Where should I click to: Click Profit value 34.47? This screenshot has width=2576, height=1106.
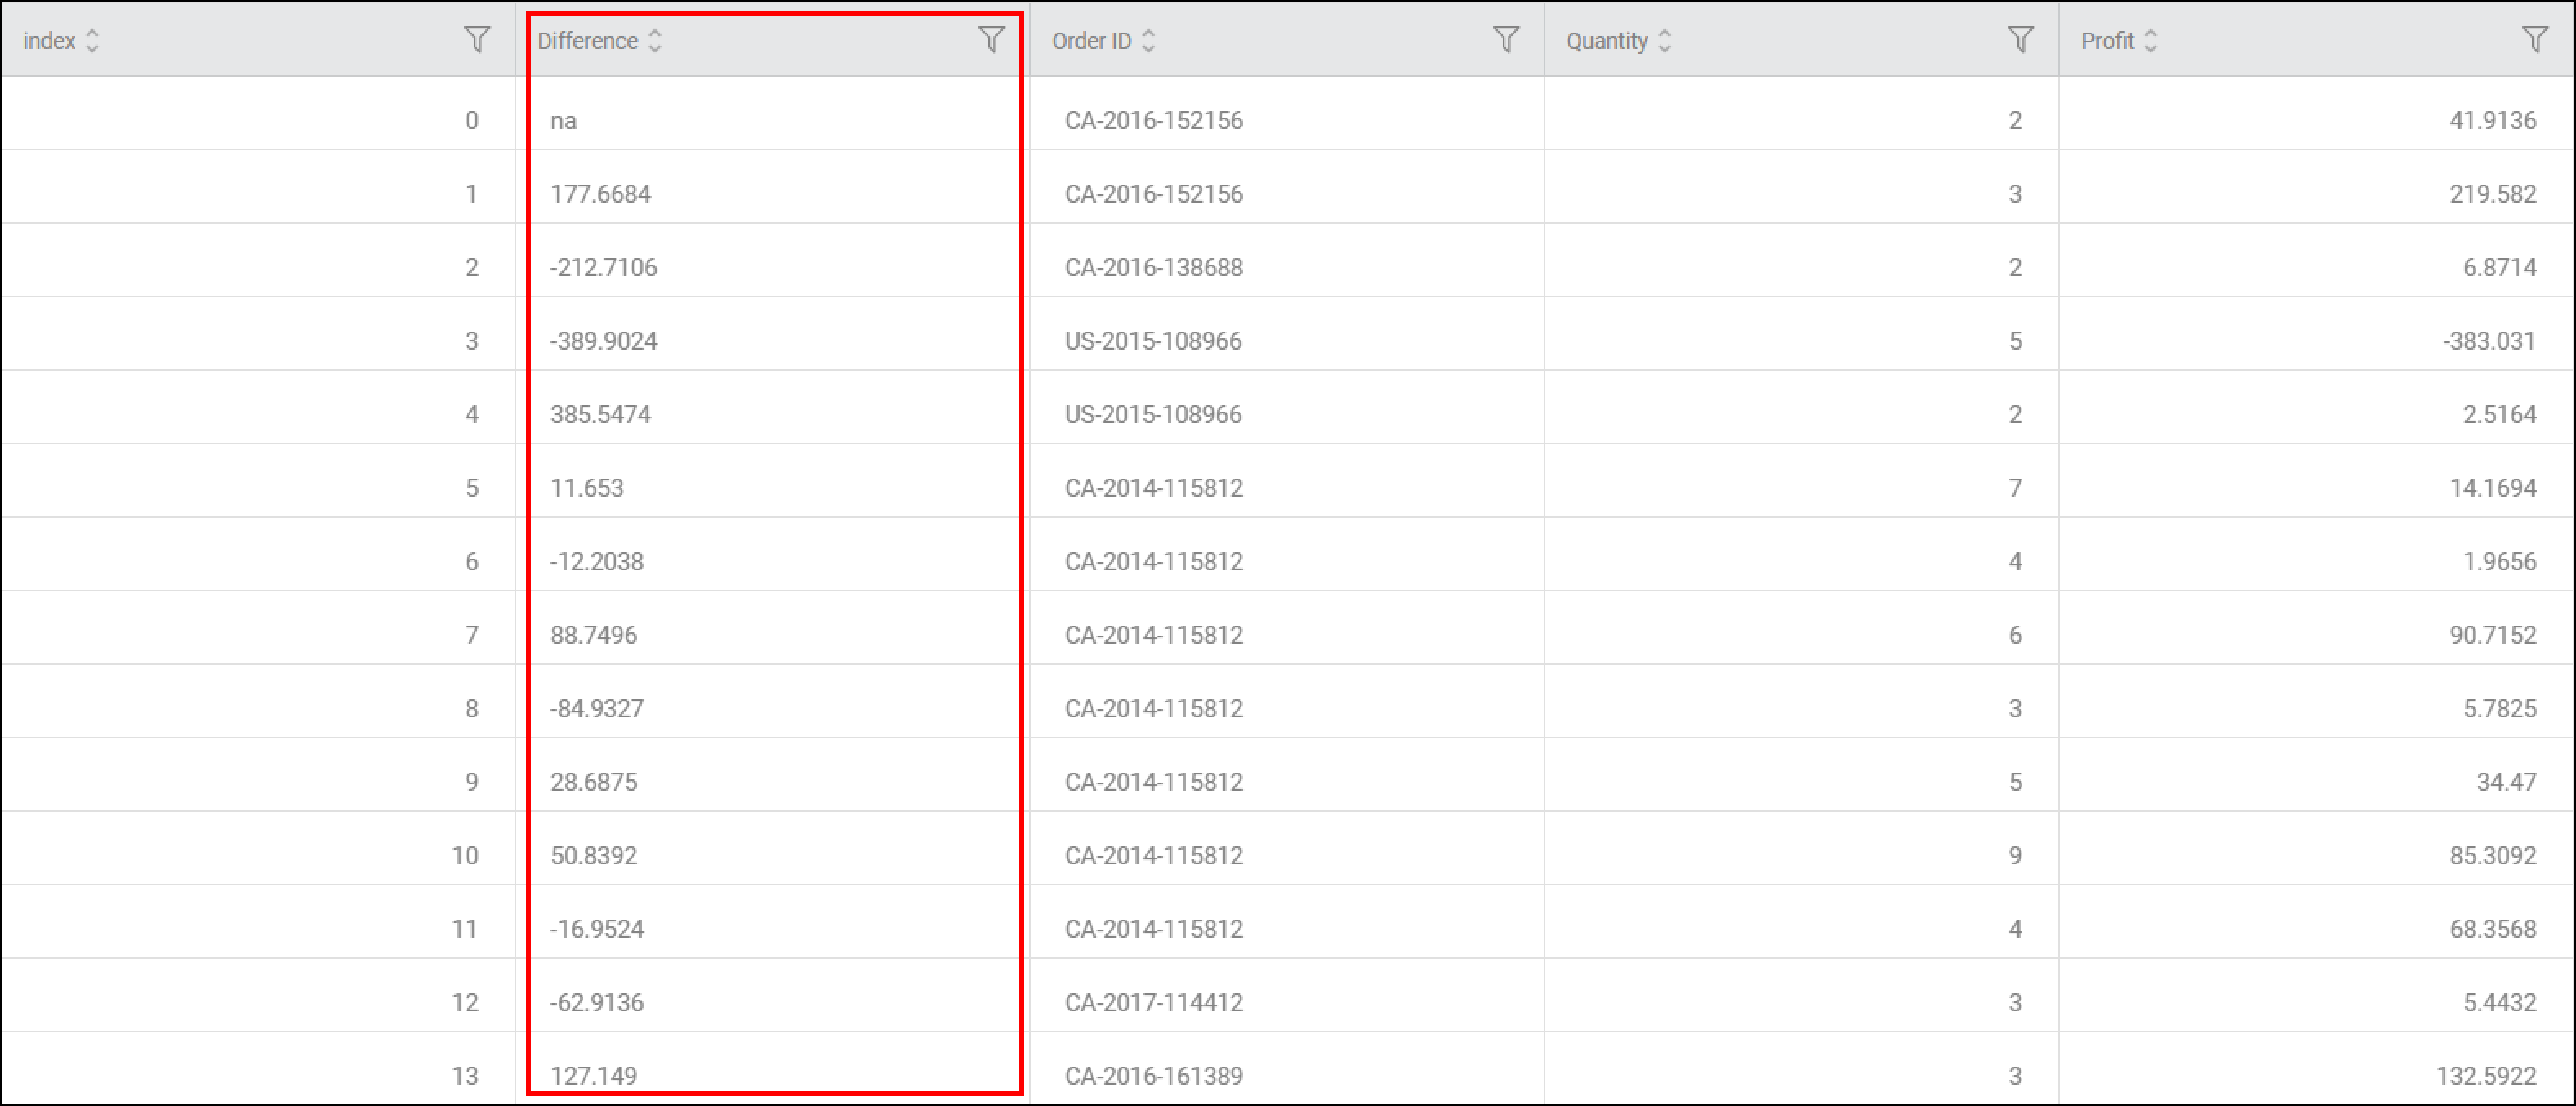coord(2506,782)
